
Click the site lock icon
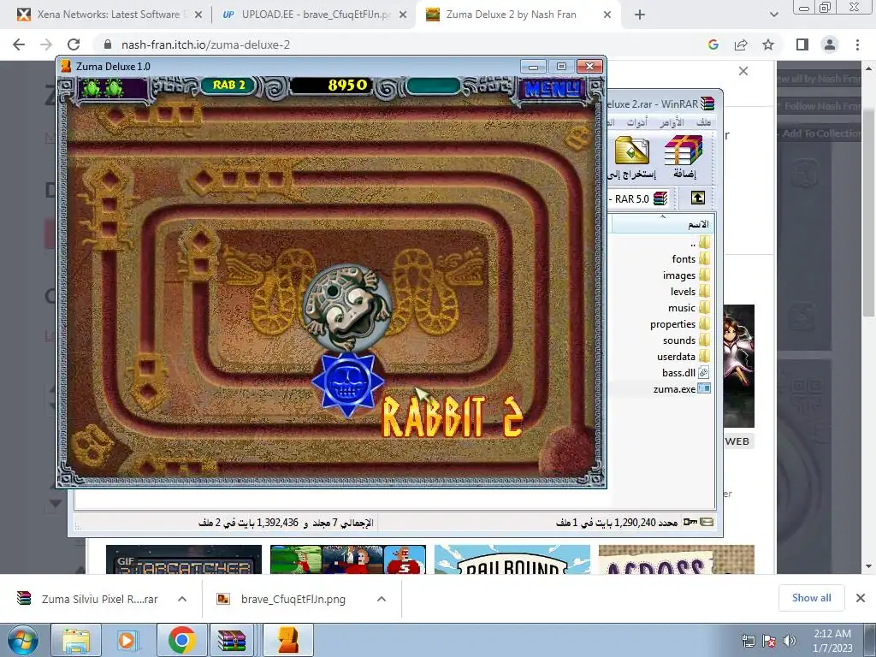tap(107, 44)
